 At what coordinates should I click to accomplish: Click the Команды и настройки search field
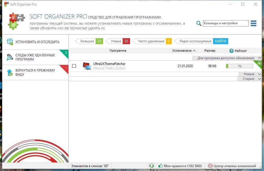(x=226, y=23)
